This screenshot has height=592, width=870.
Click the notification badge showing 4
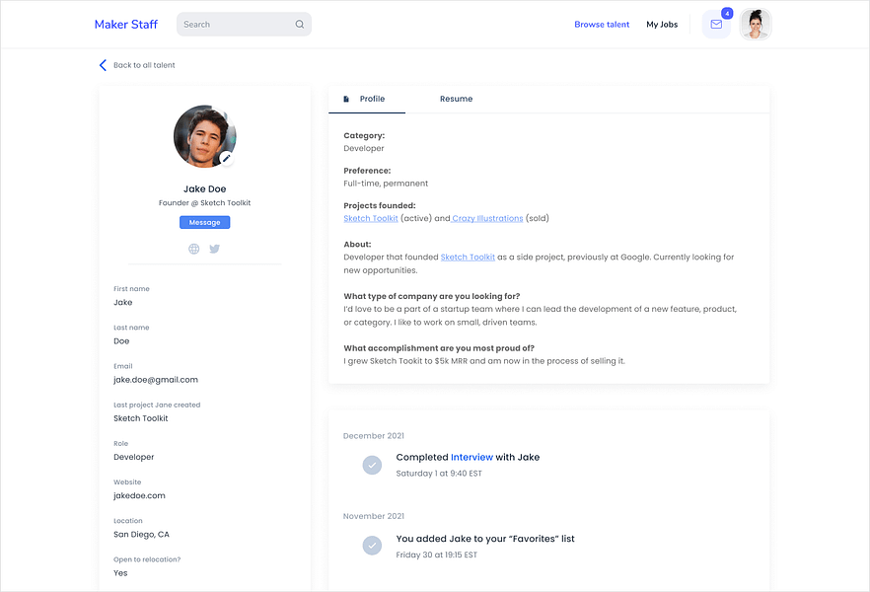point(727,13)
